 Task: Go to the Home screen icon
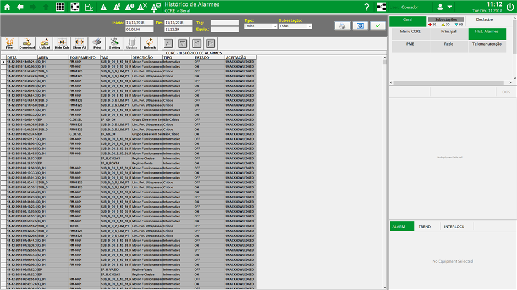7,7
